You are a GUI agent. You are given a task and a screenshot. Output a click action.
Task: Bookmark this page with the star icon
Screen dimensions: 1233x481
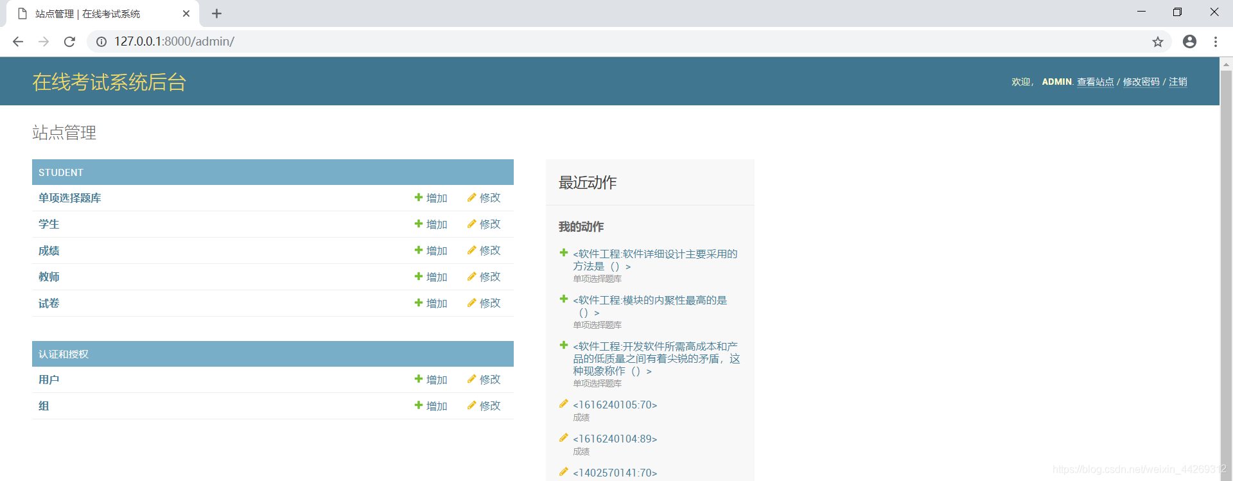tap(1157, 42)
